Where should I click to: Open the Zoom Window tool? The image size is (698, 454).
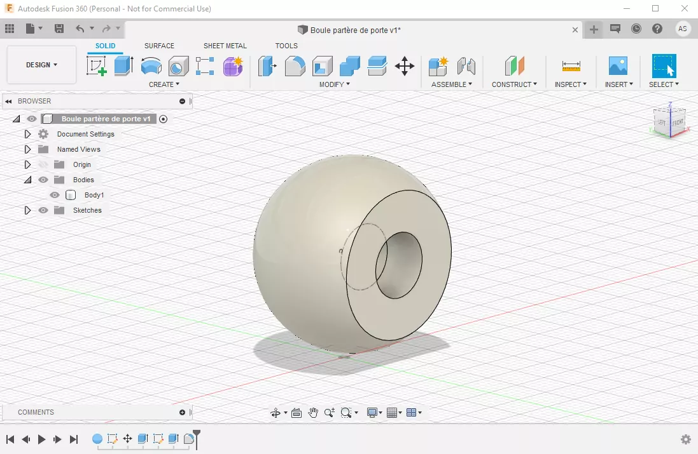tap(346, 413)
